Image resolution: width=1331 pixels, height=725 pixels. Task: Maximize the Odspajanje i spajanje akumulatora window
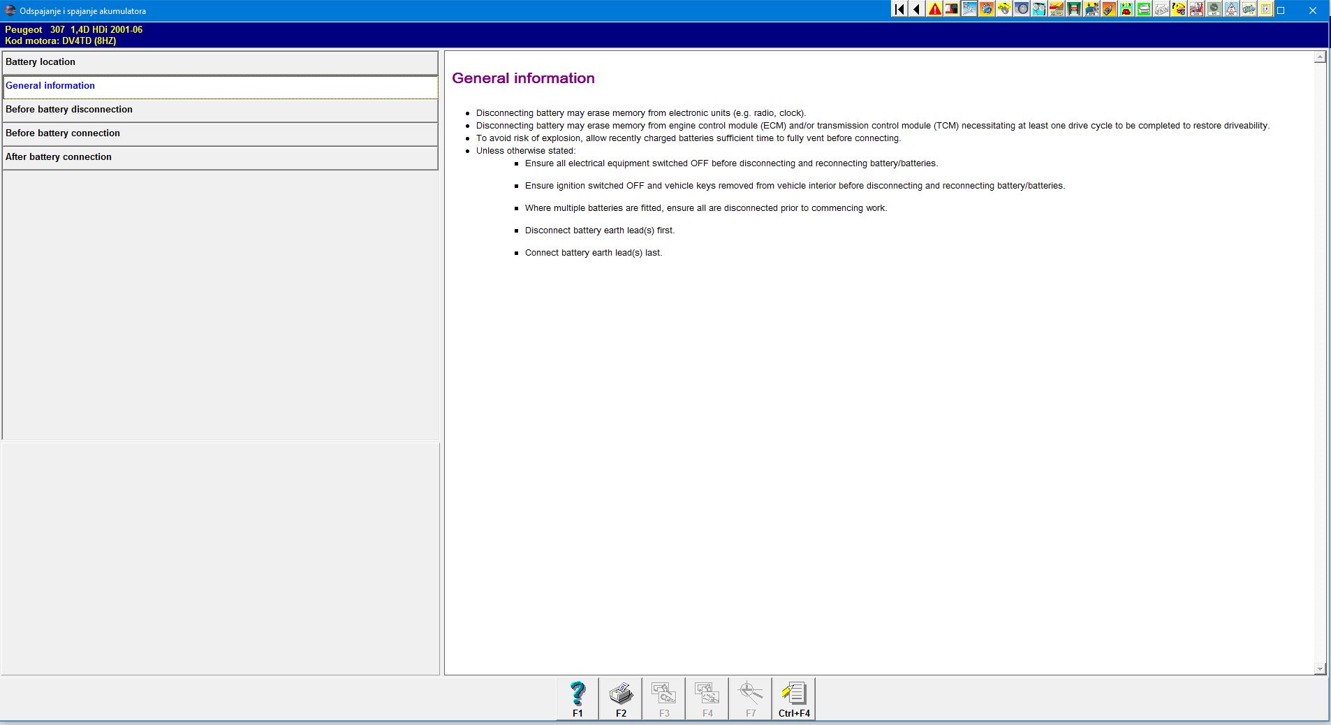coord(1281,10)
